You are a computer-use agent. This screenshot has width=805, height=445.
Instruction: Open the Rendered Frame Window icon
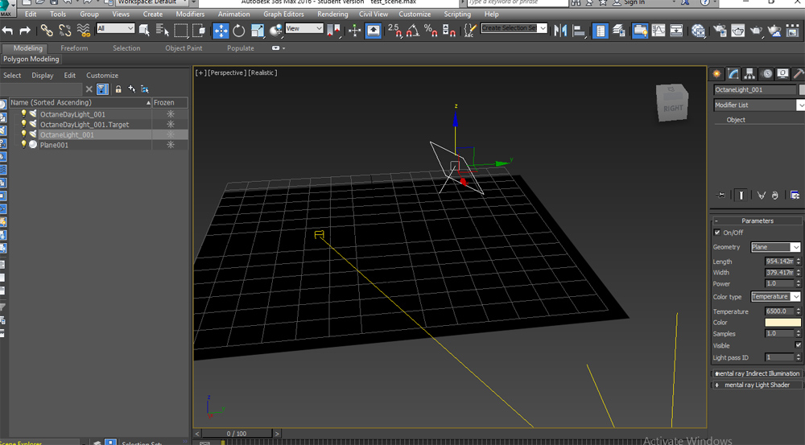pos(737,31)
